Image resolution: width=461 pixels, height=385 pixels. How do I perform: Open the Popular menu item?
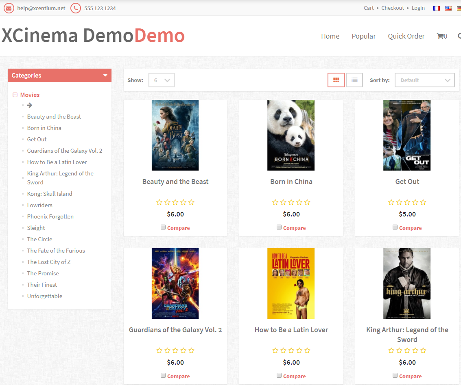click(x=364, y=36)
